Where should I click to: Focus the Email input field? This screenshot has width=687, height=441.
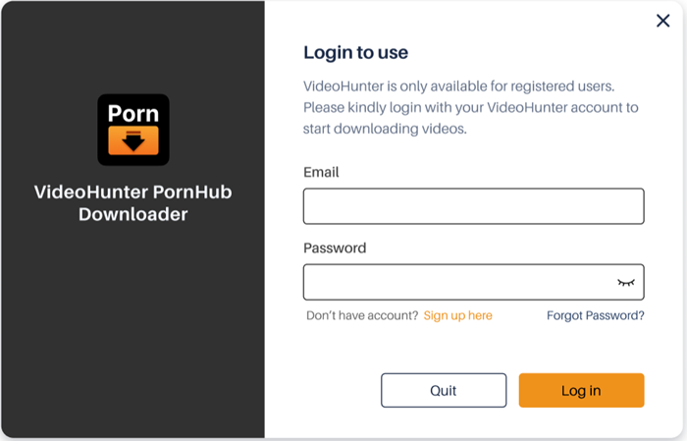coord(474,206)
